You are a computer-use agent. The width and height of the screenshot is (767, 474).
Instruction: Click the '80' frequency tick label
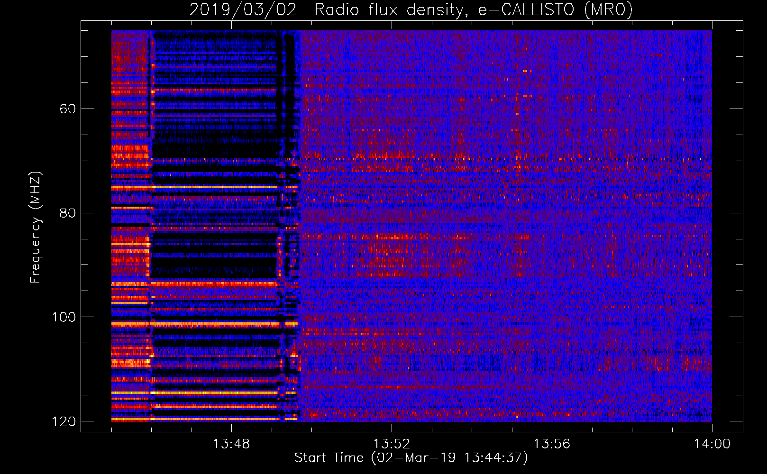(68, 213)
